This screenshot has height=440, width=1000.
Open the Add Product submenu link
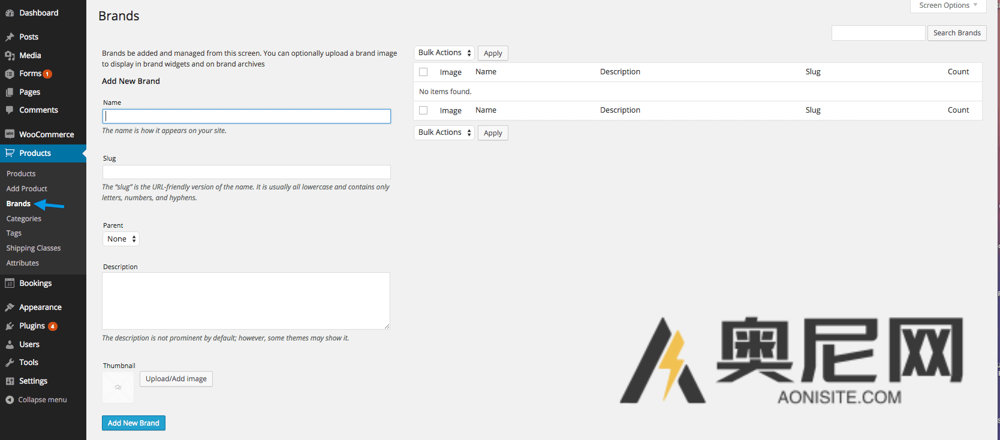[26, 189]
